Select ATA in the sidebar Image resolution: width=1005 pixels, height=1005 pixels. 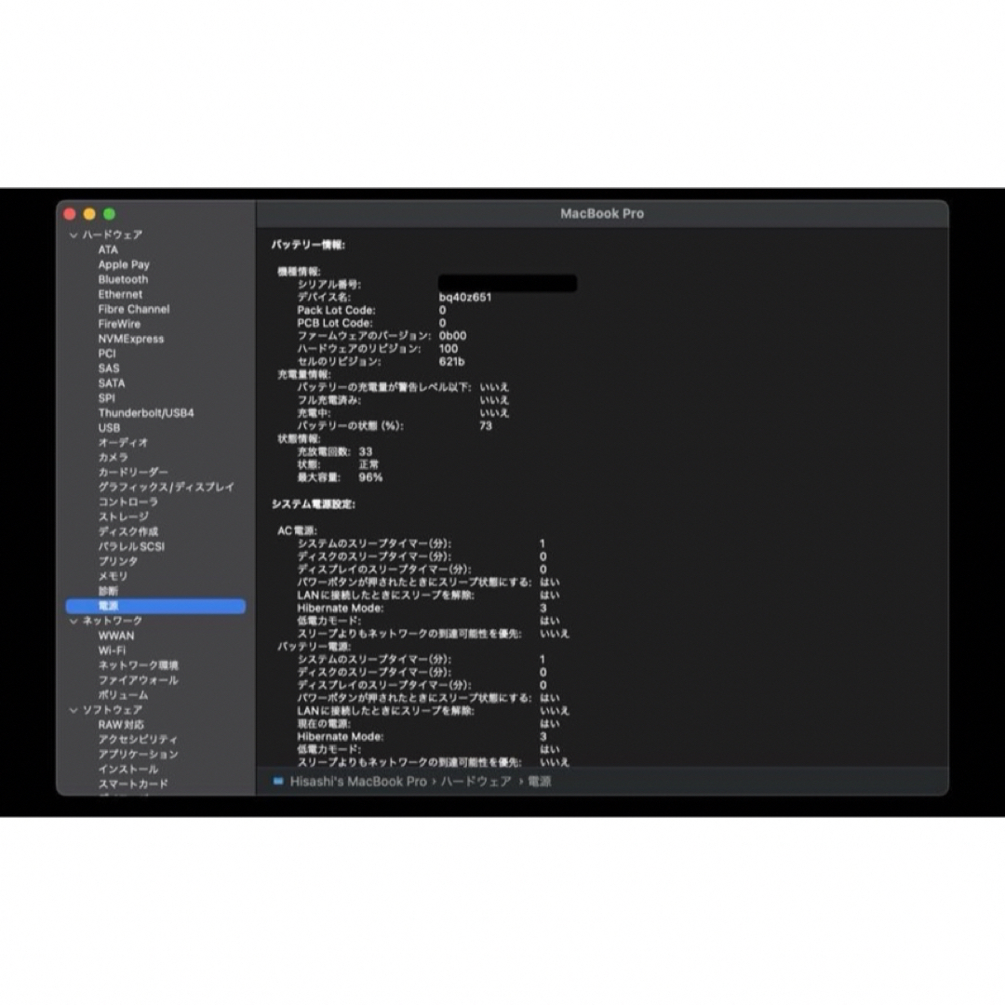pos(108,250)
